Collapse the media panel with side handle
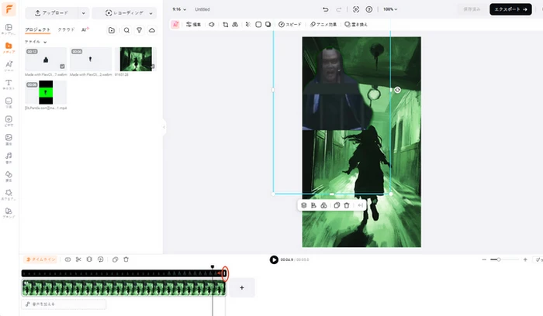Image resolution: width=543 pixels, height=316 pixels. coord(164,127)
